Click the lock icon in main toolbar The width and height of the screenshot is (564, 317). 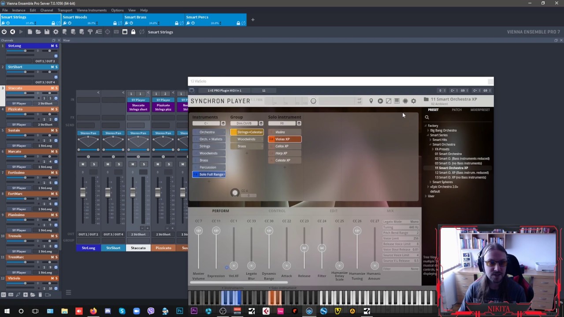[133, 32]
